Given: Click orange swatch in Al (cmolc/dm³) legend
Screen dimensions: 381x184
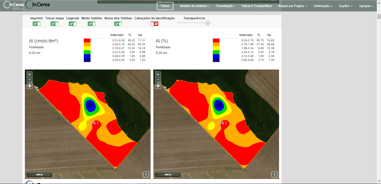Looking at the screenshot, I should (87, 44).
